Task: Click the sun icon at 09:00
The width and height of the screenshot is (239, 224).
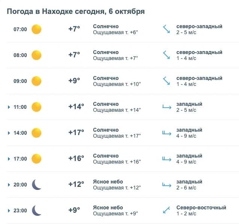Action: point(36,81)
